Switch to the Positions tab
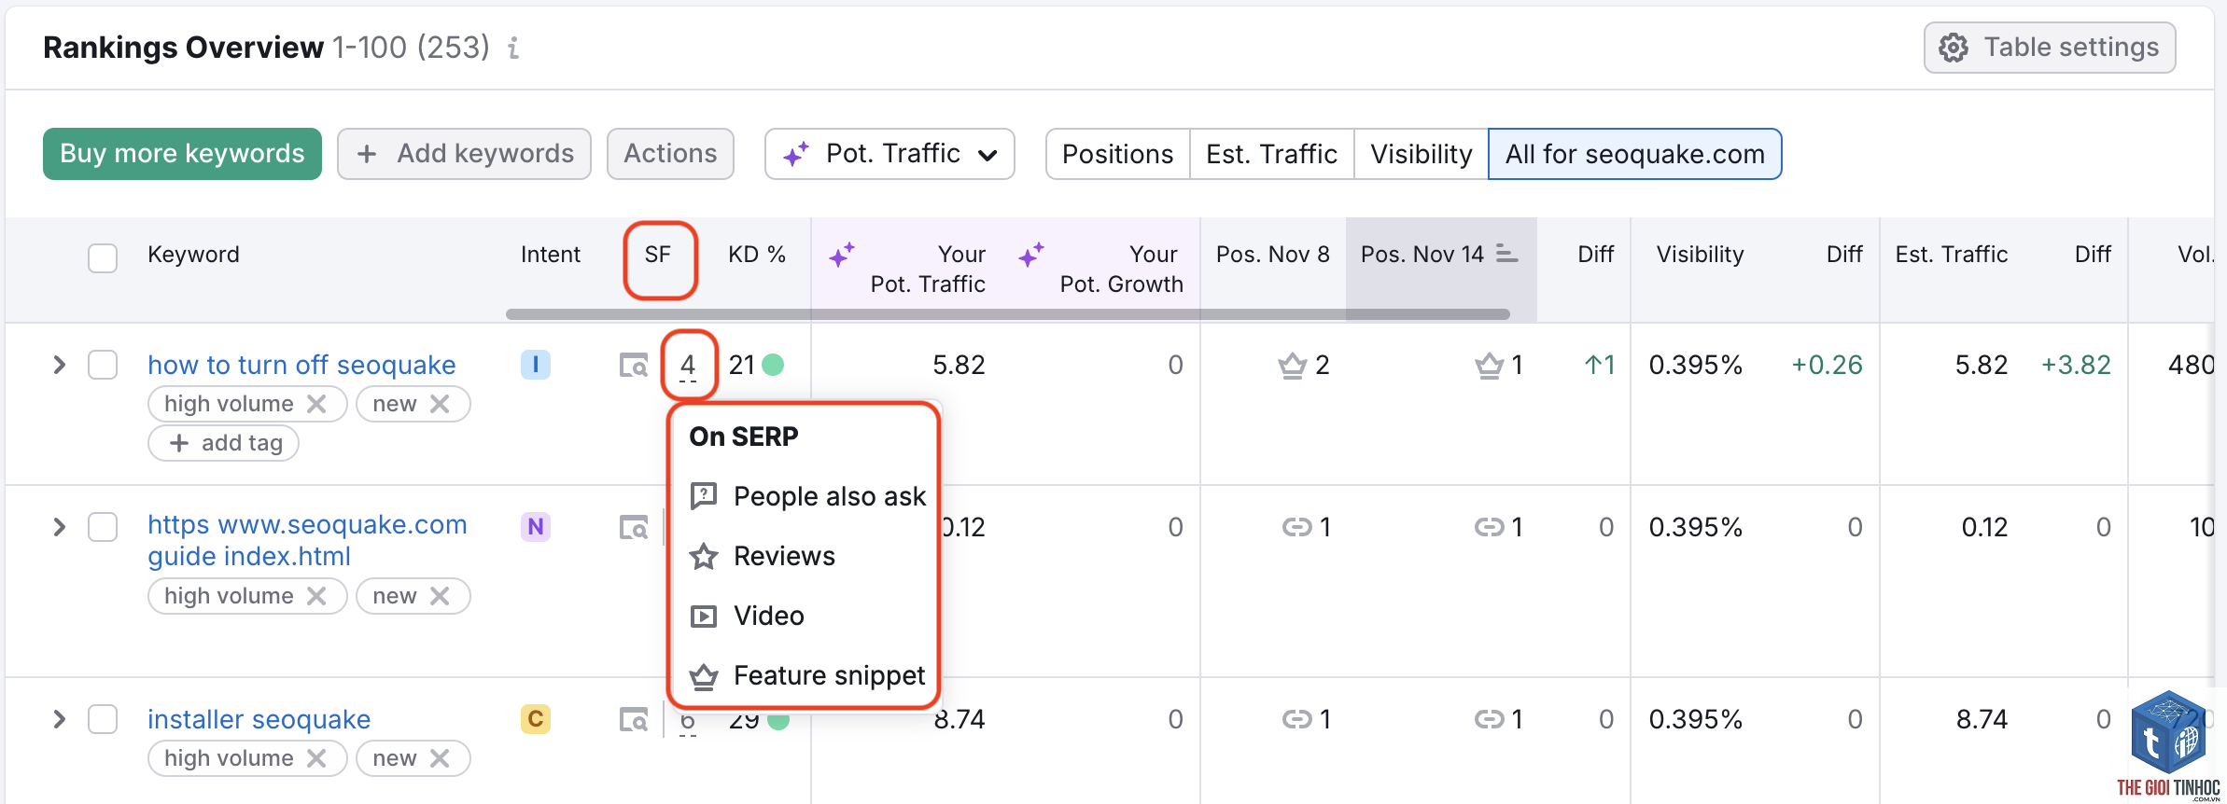This screenshot has height=804, width=2227. coord(1117,154)
